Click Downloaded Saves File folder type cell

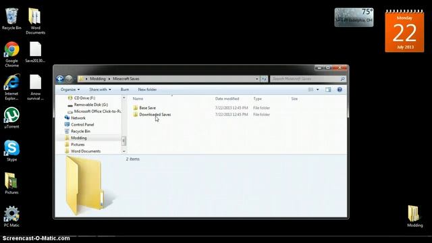[261, 114]
